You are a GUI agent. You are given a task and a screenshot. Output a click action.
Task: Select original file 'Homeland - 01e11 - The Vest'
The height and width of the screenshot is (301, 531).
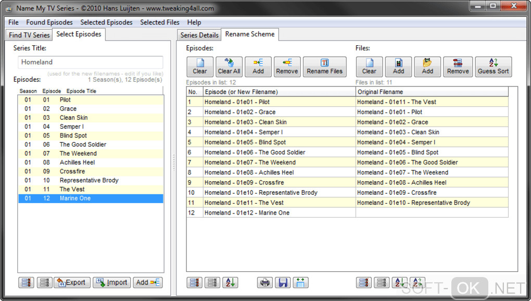[x=432, y=102]
